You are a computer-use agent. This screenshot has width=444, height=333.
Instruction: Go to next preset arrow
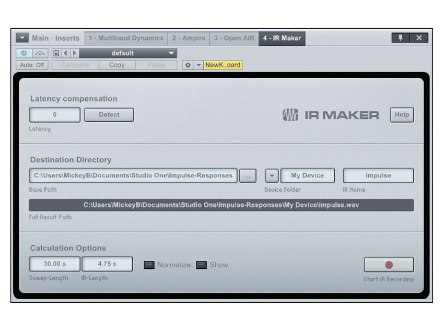pyautogui.click(x=75, y=53)
